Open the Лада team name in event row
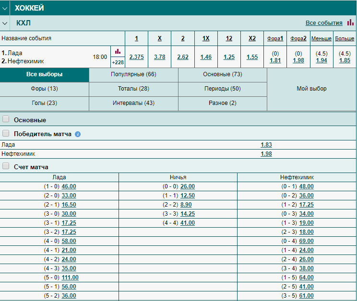Screen dimensions: 357x301 coord(15,53)
